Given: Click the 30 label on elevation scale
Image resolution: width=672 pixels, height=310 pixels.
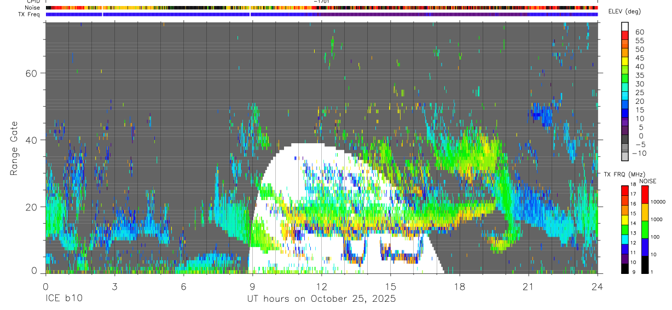Looking at the screenshot, I should click(639, 84).
